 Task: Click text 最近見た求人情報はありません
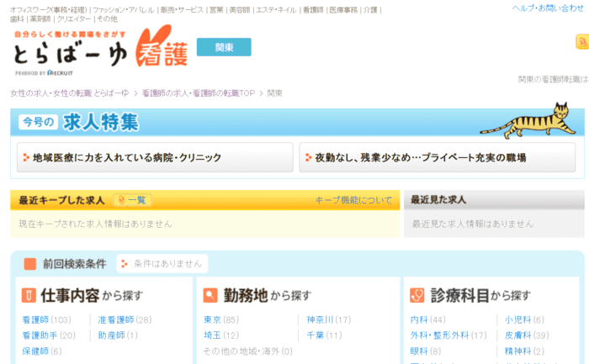click(x=473, y=224)
